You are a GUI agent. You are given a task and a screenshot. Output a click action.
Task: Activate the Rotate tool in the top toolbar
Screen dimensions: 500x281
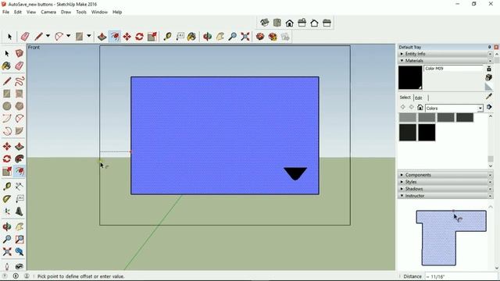139,37
